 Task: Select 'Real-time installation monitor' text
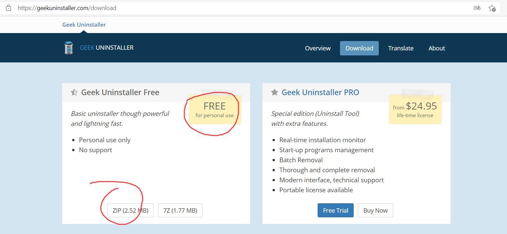tap(323, 140)
